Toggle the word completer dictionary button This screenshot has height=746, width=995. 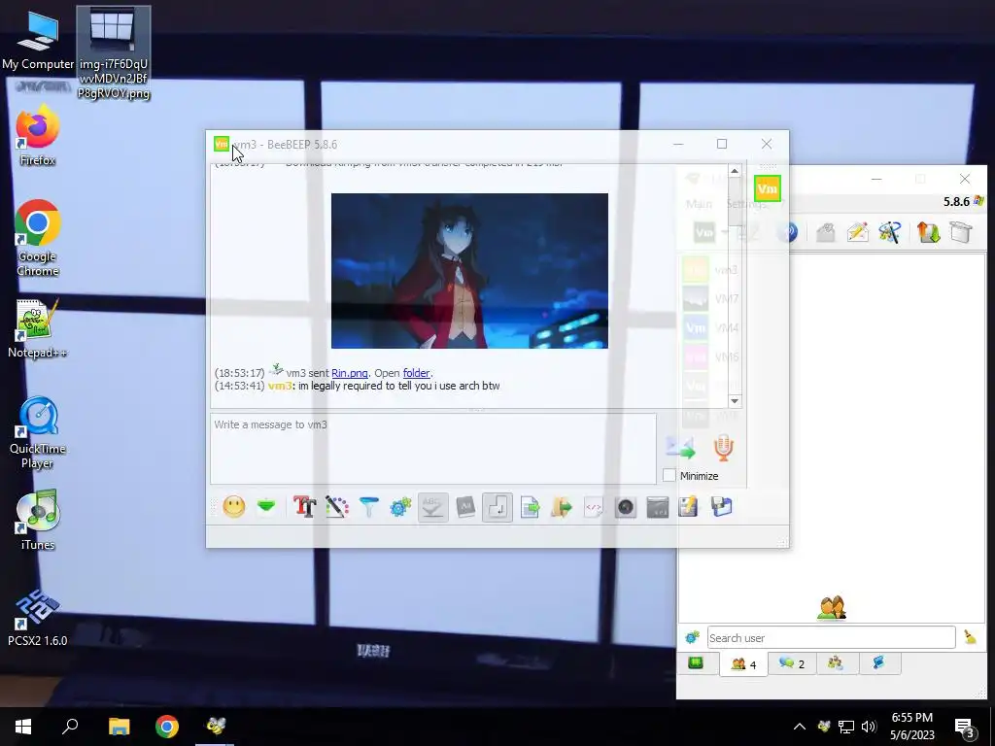click(x=465, y=507)
